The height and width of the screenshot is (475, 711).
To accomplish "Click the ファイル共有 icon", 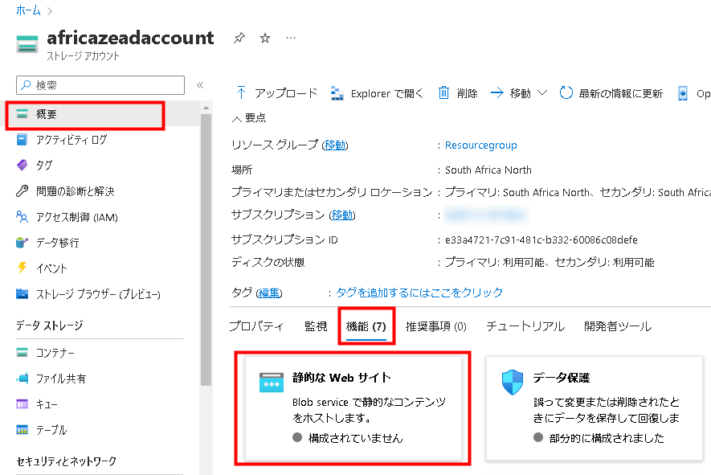I will tap(22, 379).
